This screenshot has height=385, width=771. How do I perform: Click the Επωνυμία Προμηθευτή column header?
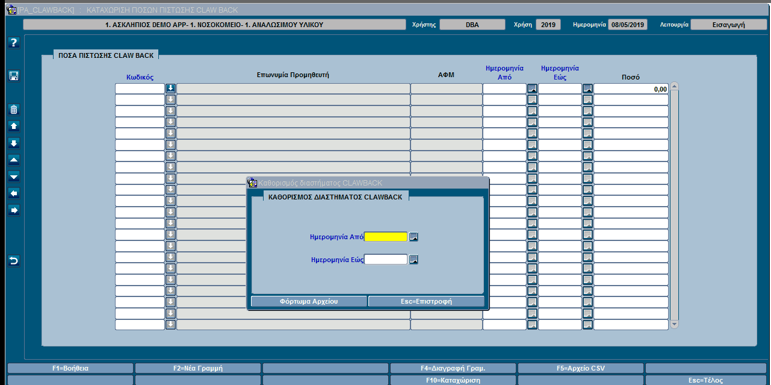(293, 75)
